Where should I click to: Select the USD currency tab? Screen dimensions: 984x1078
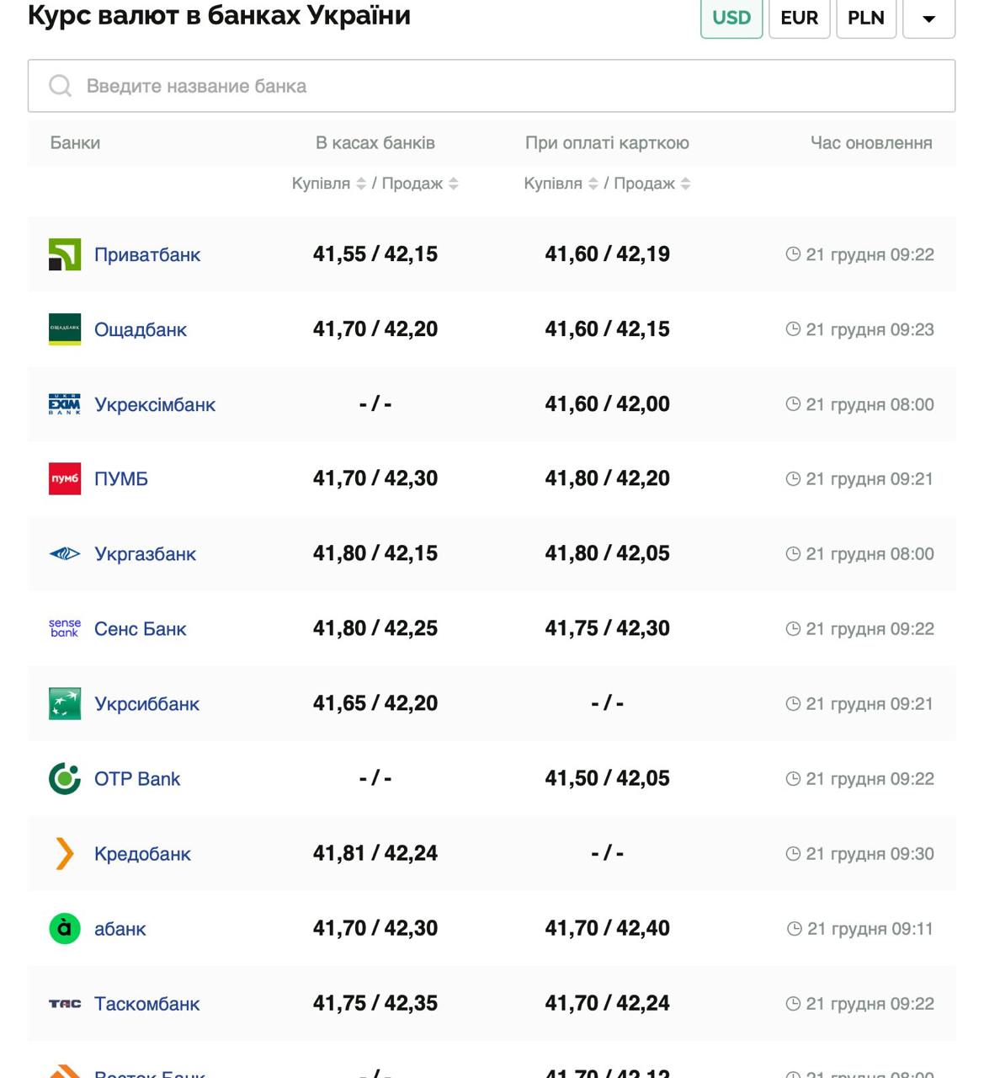click(731, 18)
